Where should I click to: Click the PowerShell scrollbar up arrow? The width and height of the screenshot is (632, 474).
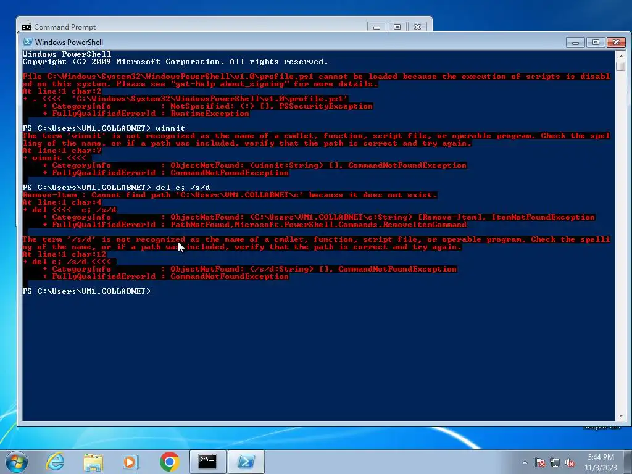tap(621, 56)
